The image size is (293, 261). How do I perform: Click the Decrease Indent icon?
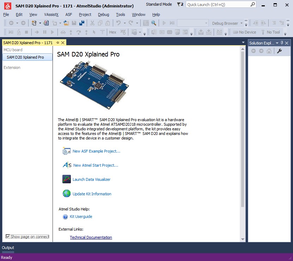[255, 23]
